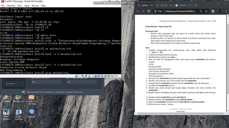Click the 'head -n 3 matakuliah.txt' terminal line
229x128 pixels.
(x=41, y=54)
